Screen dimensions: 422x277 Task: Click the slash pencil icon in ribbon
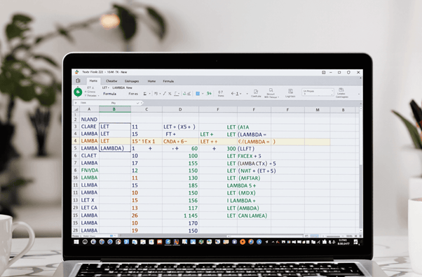coord(165,94)
